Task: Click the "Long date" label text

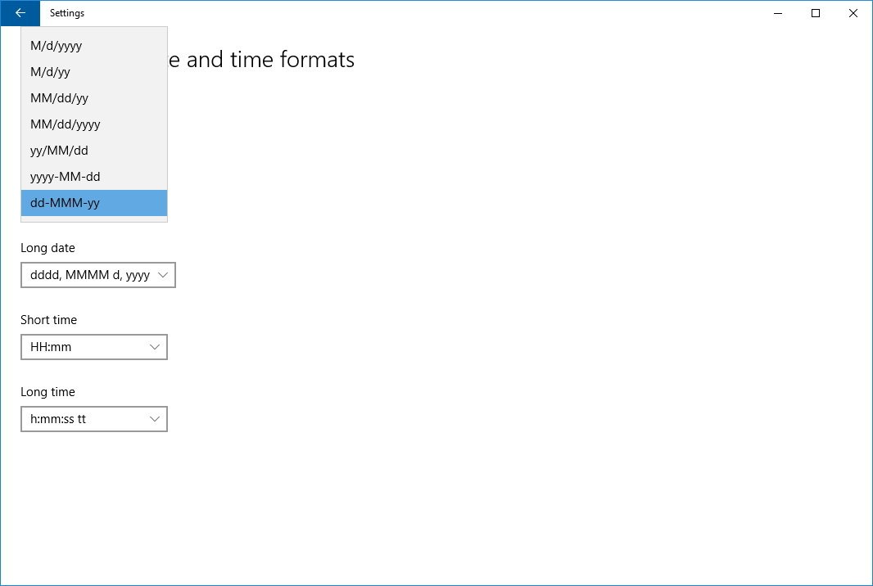Action: pos(47,248)
